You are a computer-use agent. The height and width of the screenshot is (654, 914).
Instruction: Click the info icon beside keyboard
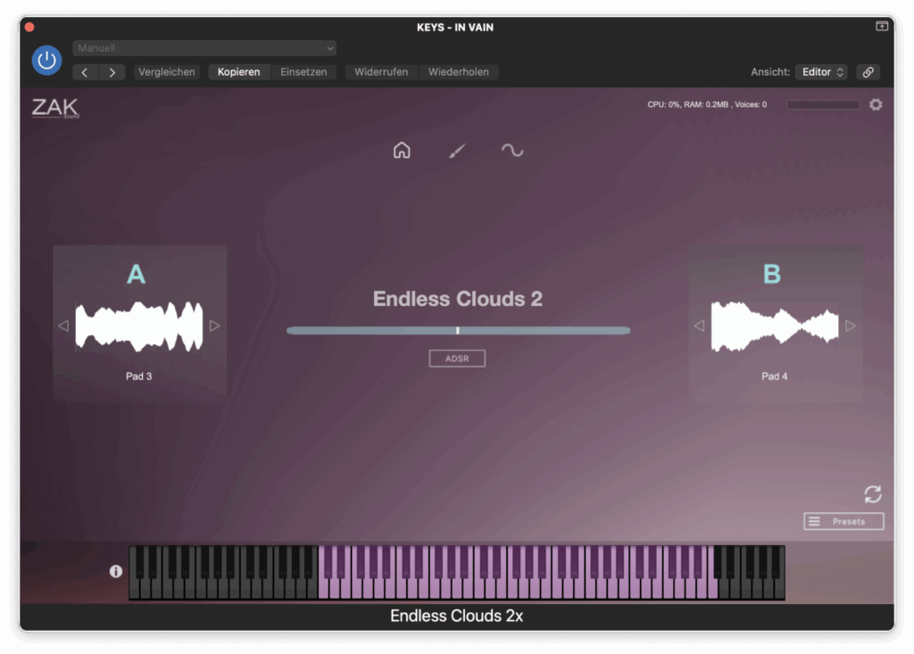tap(116, 571)
